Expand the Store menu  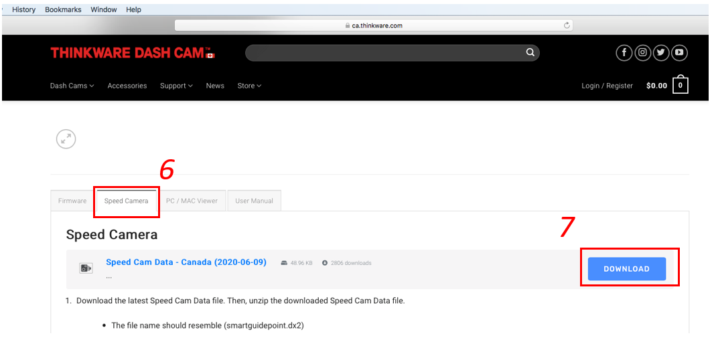[x=249, y=86]
